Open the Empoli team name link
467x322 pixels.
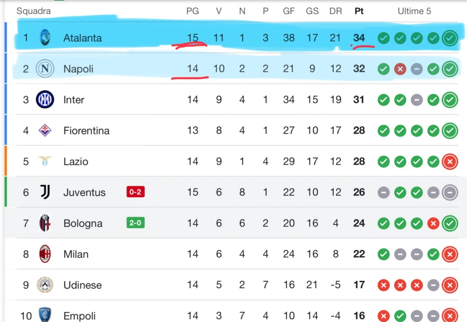pyautogui.click(x=79, y=316)
